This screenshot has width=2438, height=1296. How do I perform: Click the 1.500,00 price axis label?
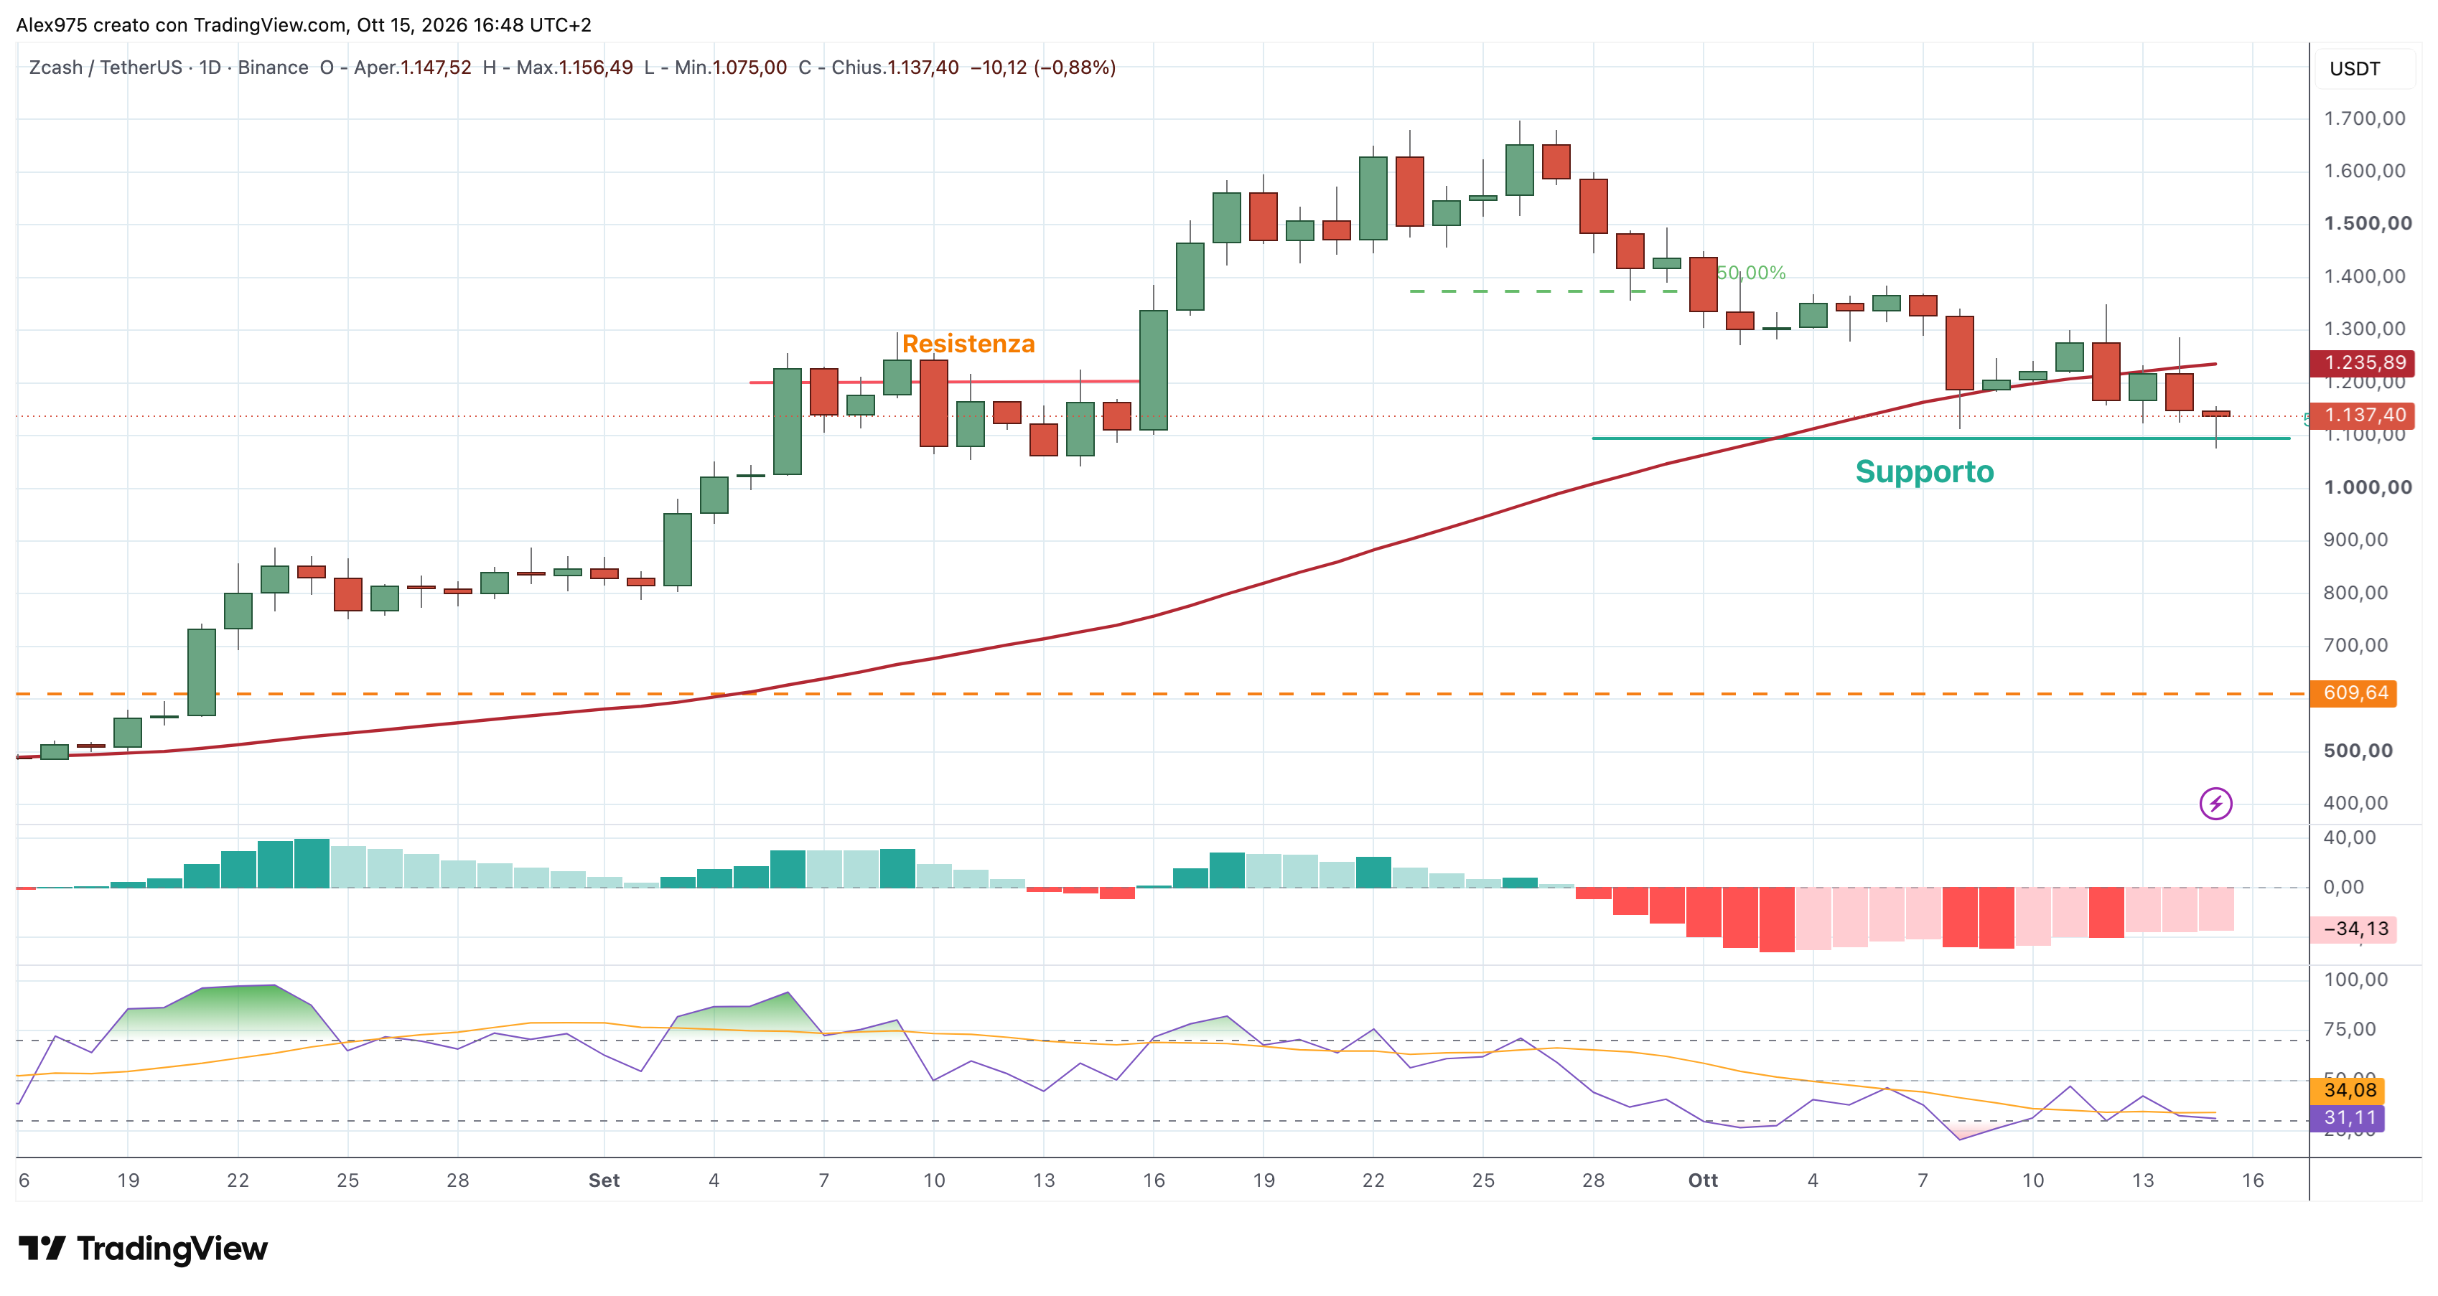(x=2368, y=223)
